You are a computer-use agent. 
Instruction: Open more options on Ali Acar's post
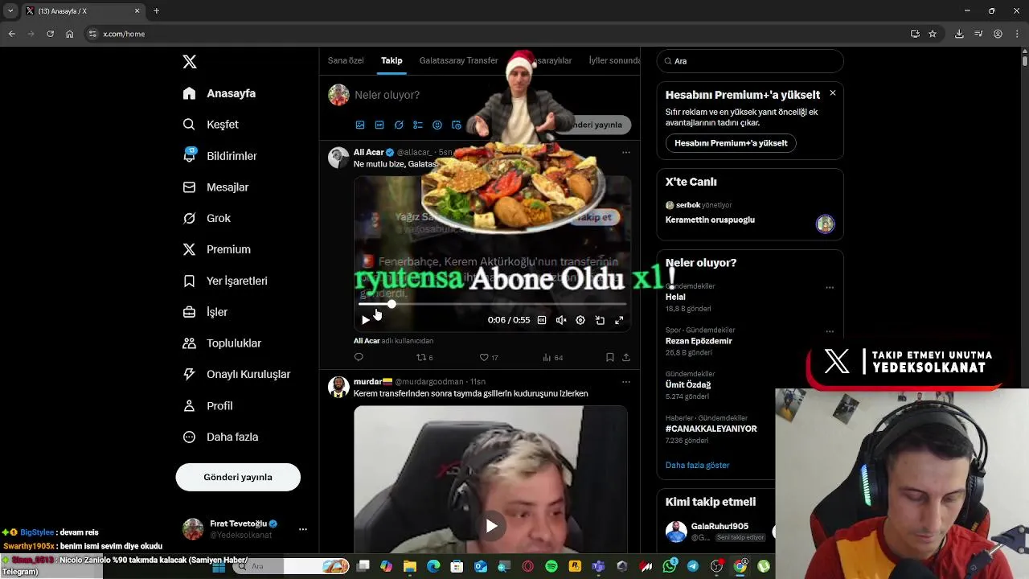pos(625,152)
